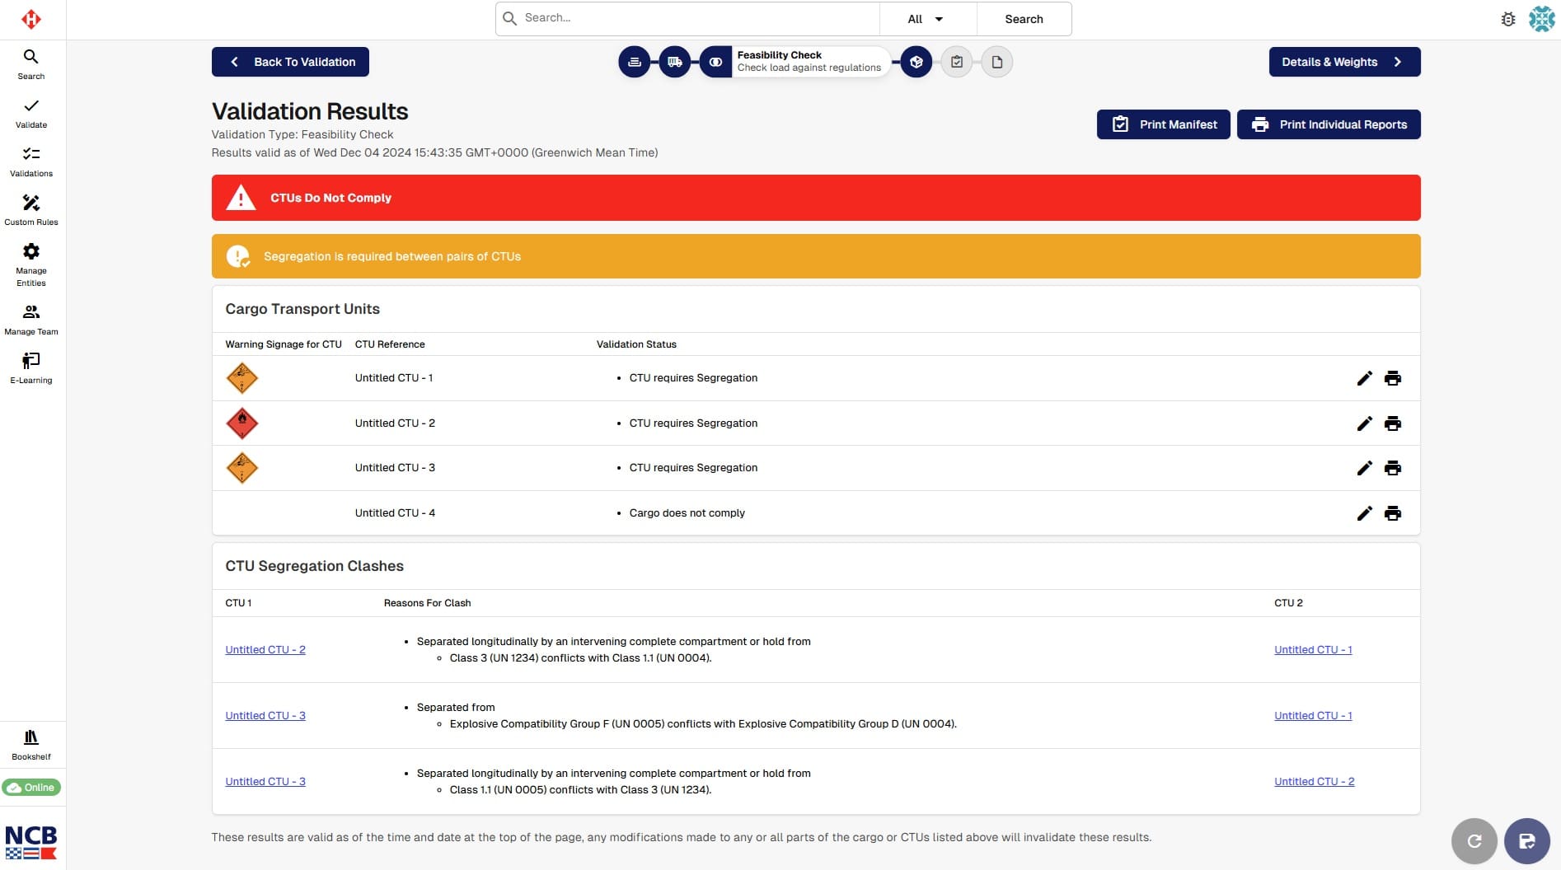Viewport: 1561px width, 870px height.
Task: Open Details & Weights next step
Action: point(1343,62)
